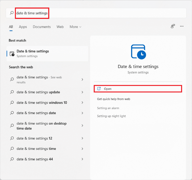Switch to the Apps tab
The height and width of the screenshot is (180, 192).
(x=23, y=27)
